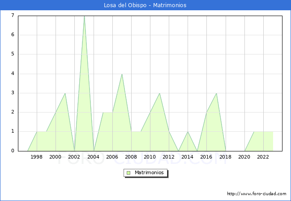
Task: Select the 2010 x-axis label
Action: 150,157
